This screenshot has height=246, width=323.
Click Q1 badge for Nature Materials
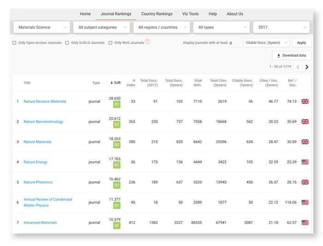pyautogui.click(x=117, y=145)
